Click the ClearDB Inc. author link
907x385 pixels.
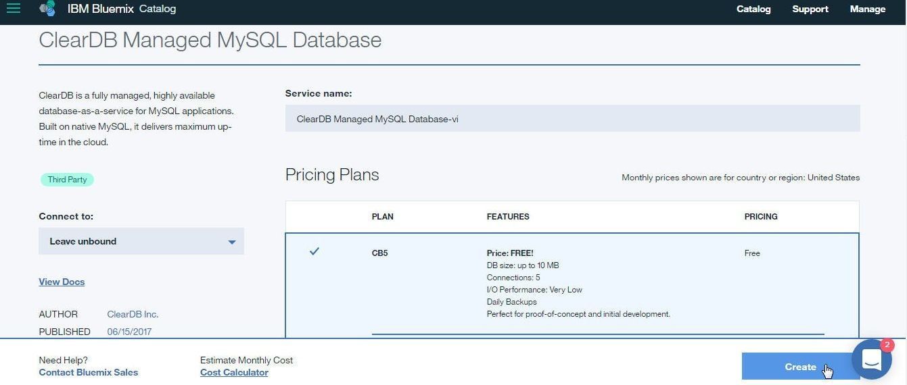(133, 314)
